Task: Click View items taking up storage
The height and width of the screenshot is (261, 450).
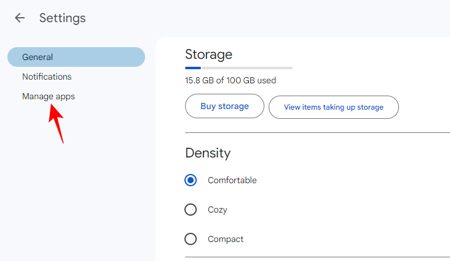Action: [333, 107]
